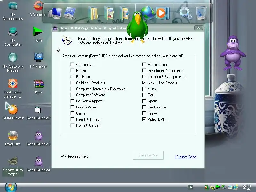Open the My Documents desktop icon
The image size is (256, 192).
tap(13, 11)
